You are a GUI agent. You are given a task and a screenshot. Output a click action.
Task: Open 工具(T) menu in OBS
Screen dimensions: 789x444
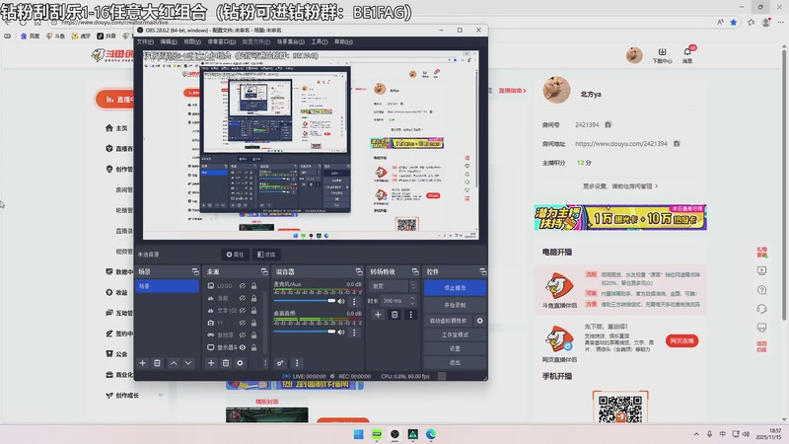click(319, 41)
